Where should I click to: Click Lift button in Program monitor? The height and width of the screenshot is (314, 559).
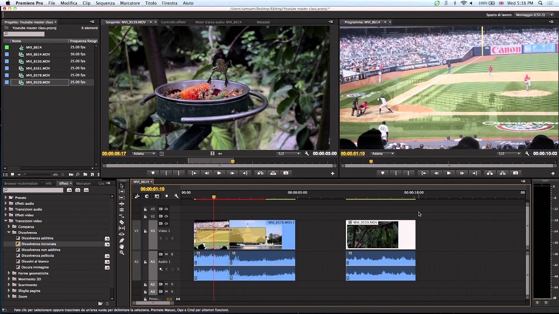[x=490, y=173]
